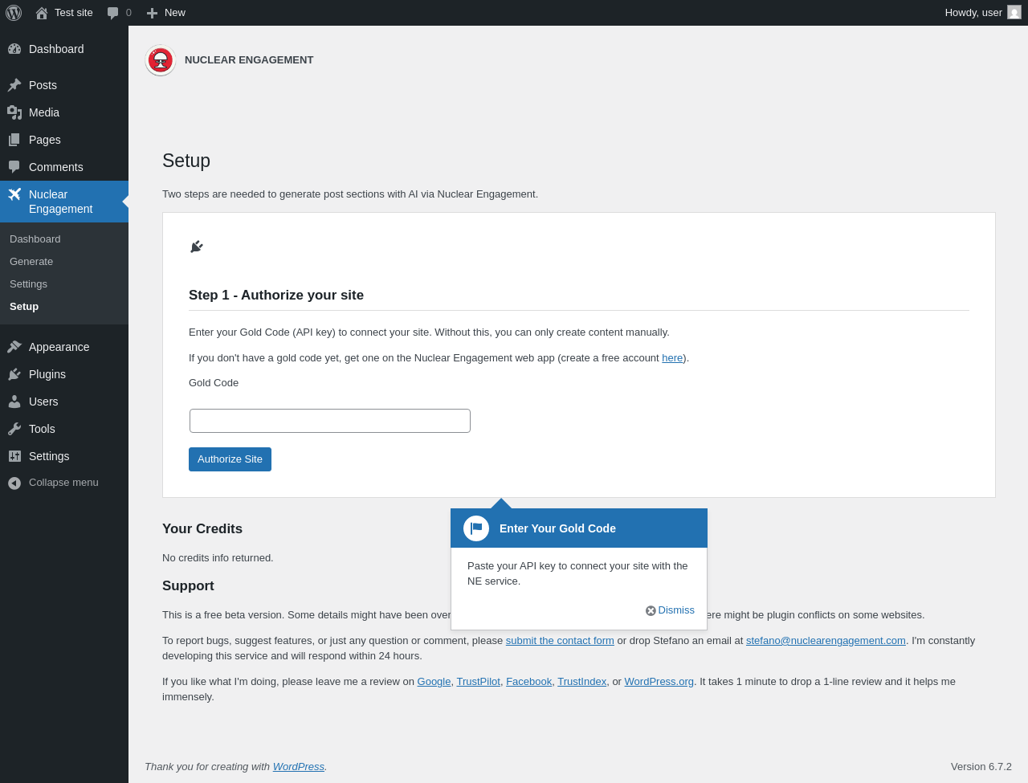
Task: Click the 'Collapse menu' label
Action: pos(63,483)
